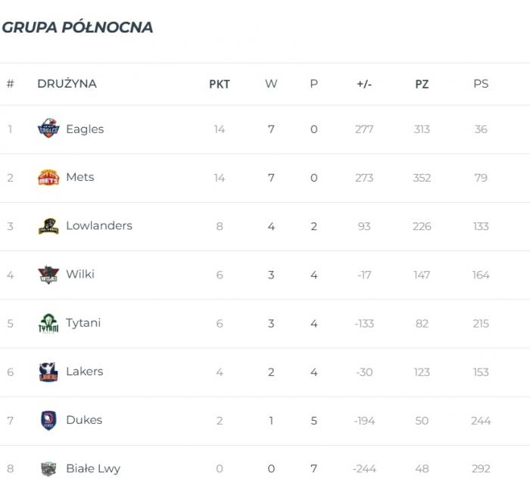Open the Eagles team name link
530x482 pixels.
click(x=85, y=129)
